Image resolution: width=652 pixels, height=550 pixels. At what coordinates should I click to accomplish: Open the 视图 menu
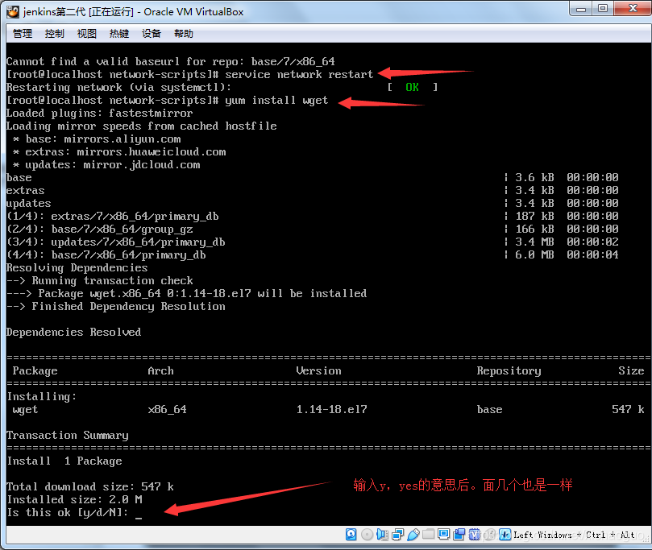[x=86, y=34]
